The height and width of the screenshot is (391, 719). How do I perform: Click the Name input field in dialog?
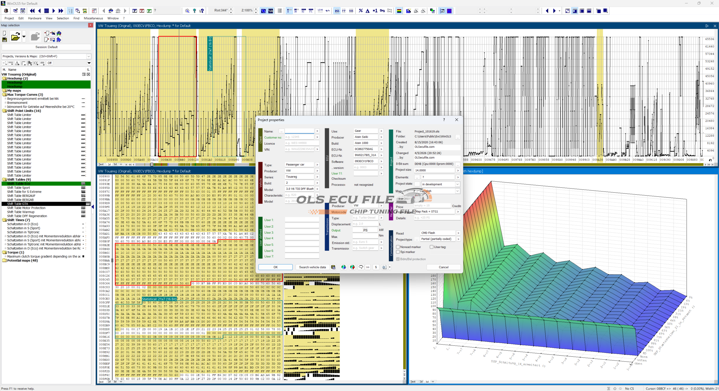[x=299, y=131]
